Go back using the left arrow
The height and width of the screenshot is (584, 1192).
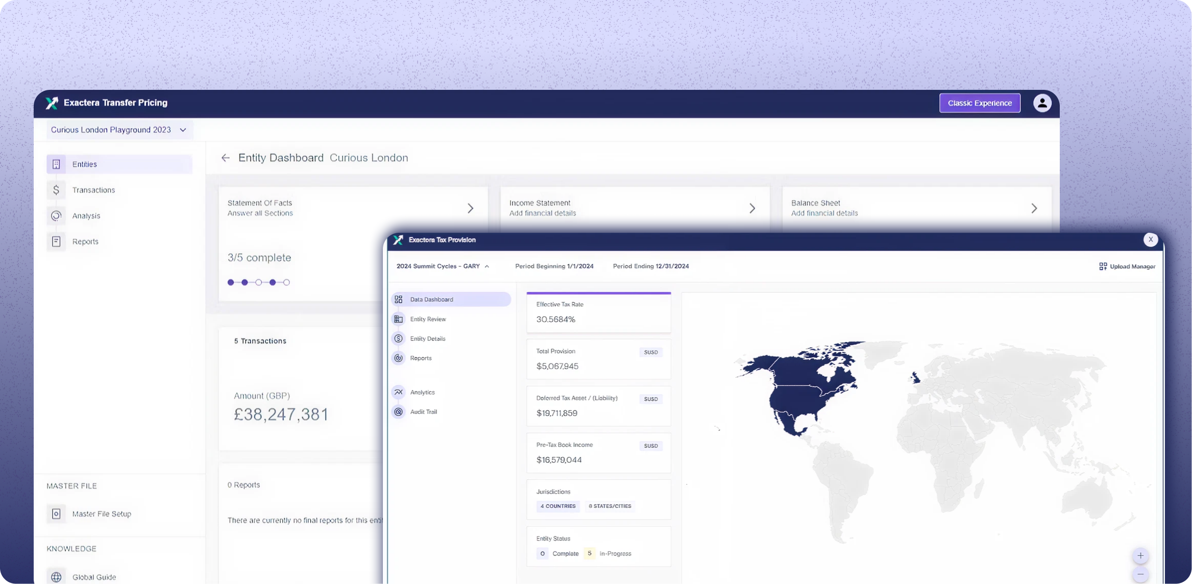pos(225,158)
